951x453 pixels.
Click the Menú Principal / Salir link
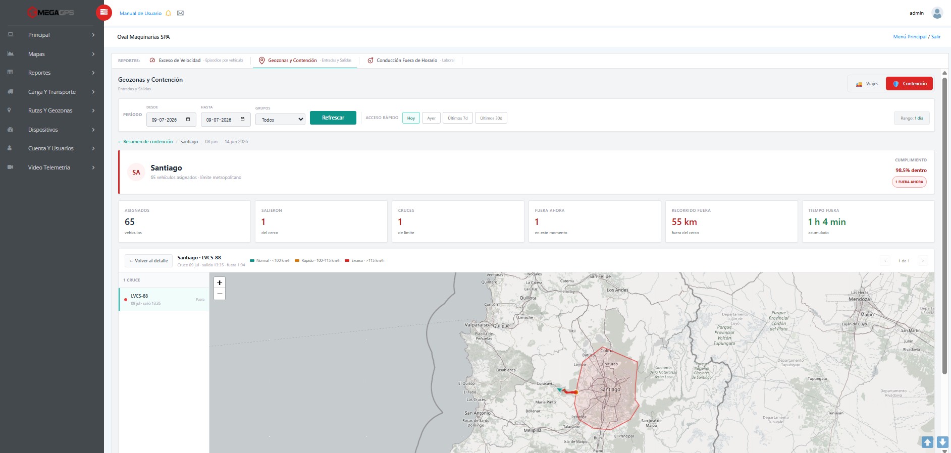click(x=917, y=36)
